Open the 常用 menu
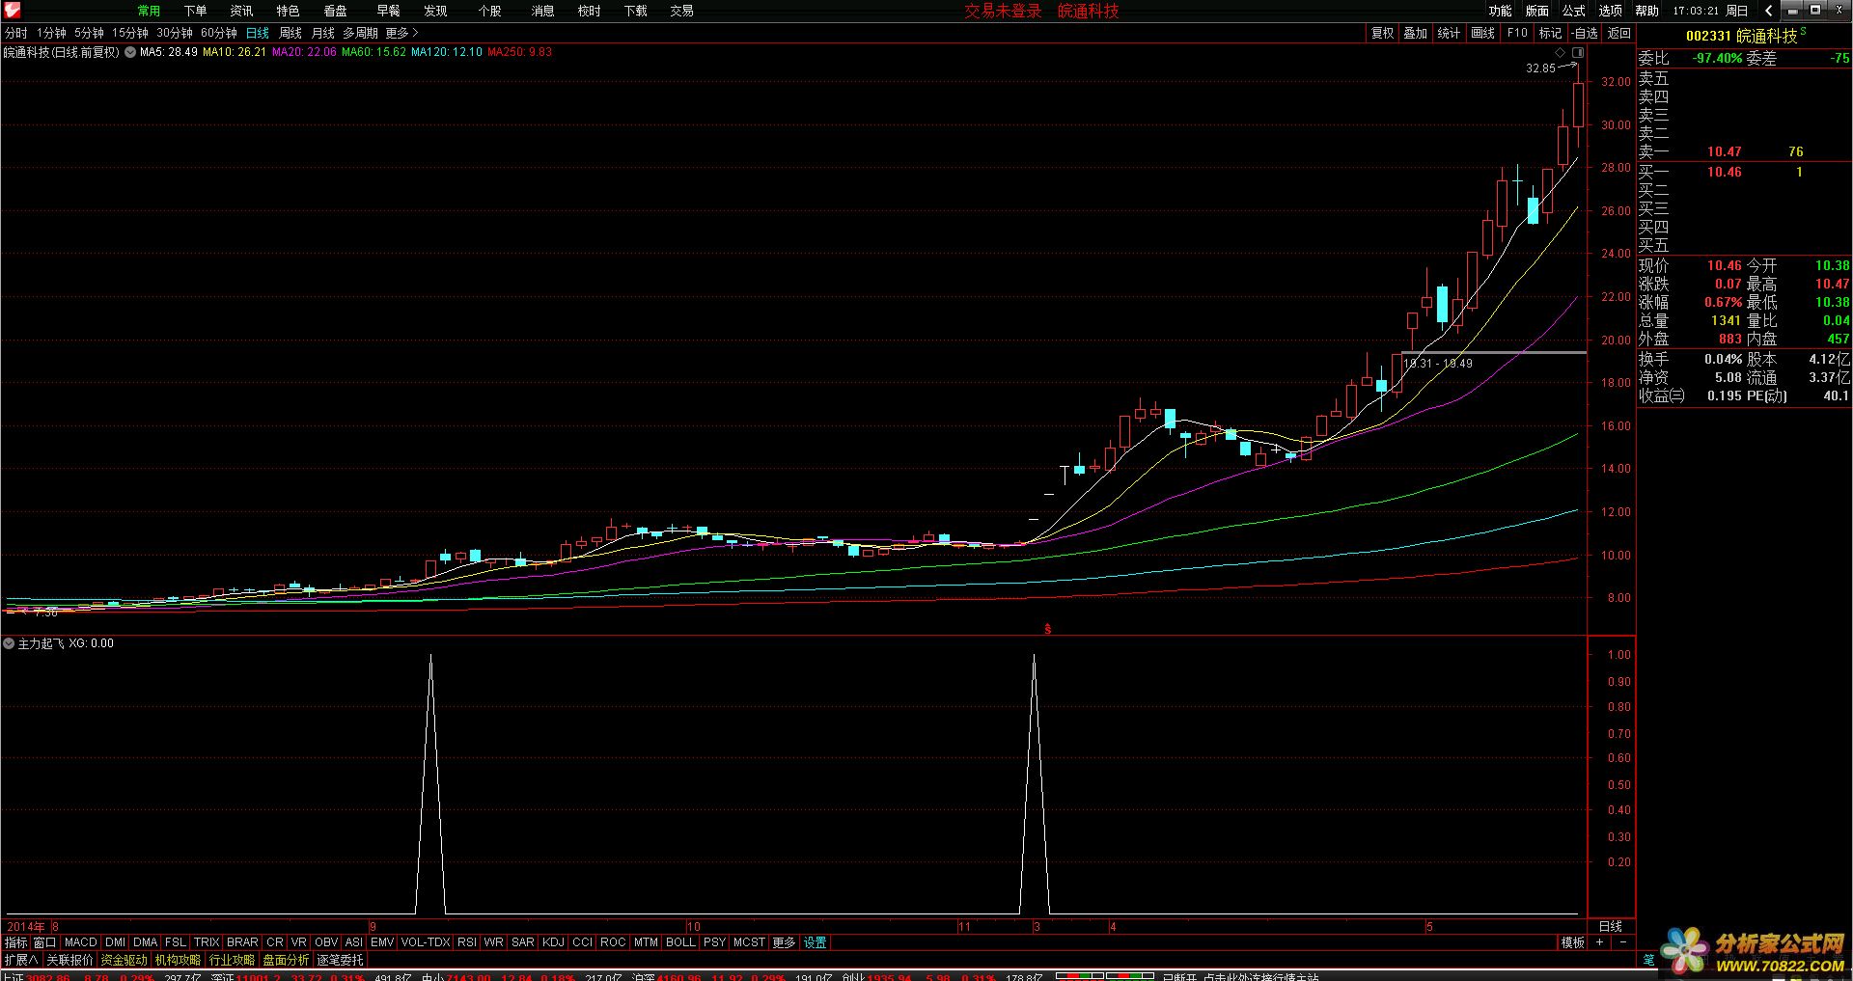The height and width of the screenshot is (981, 1853). coord(149,11)
